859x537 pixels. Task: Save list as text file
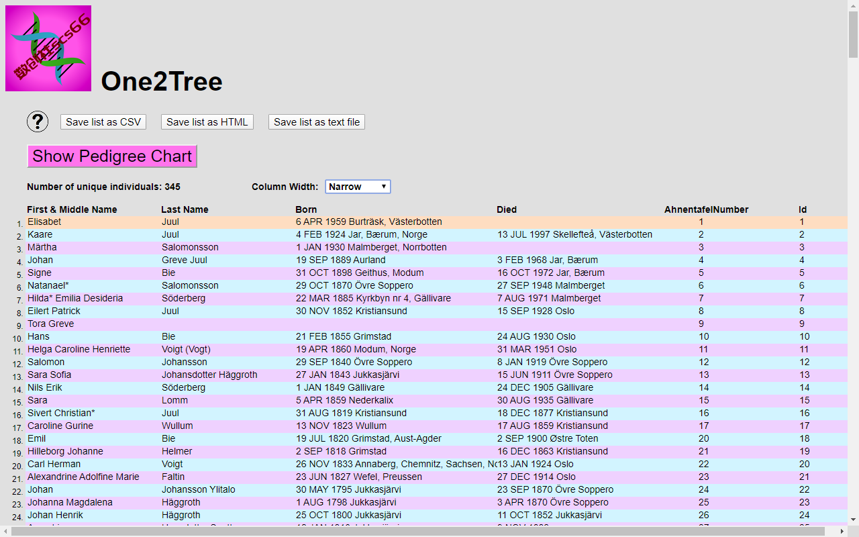coord(317,121)
